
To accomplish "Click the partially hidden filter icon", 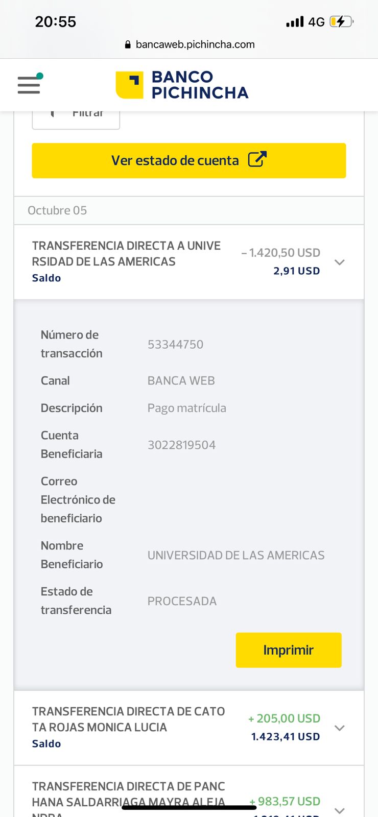I will pos(52,113).
